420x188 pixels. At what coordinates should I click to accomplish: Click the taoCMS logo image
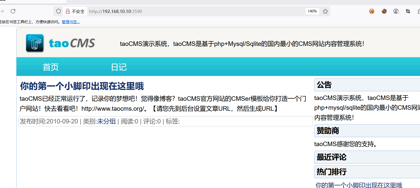(x=35, y=43)
